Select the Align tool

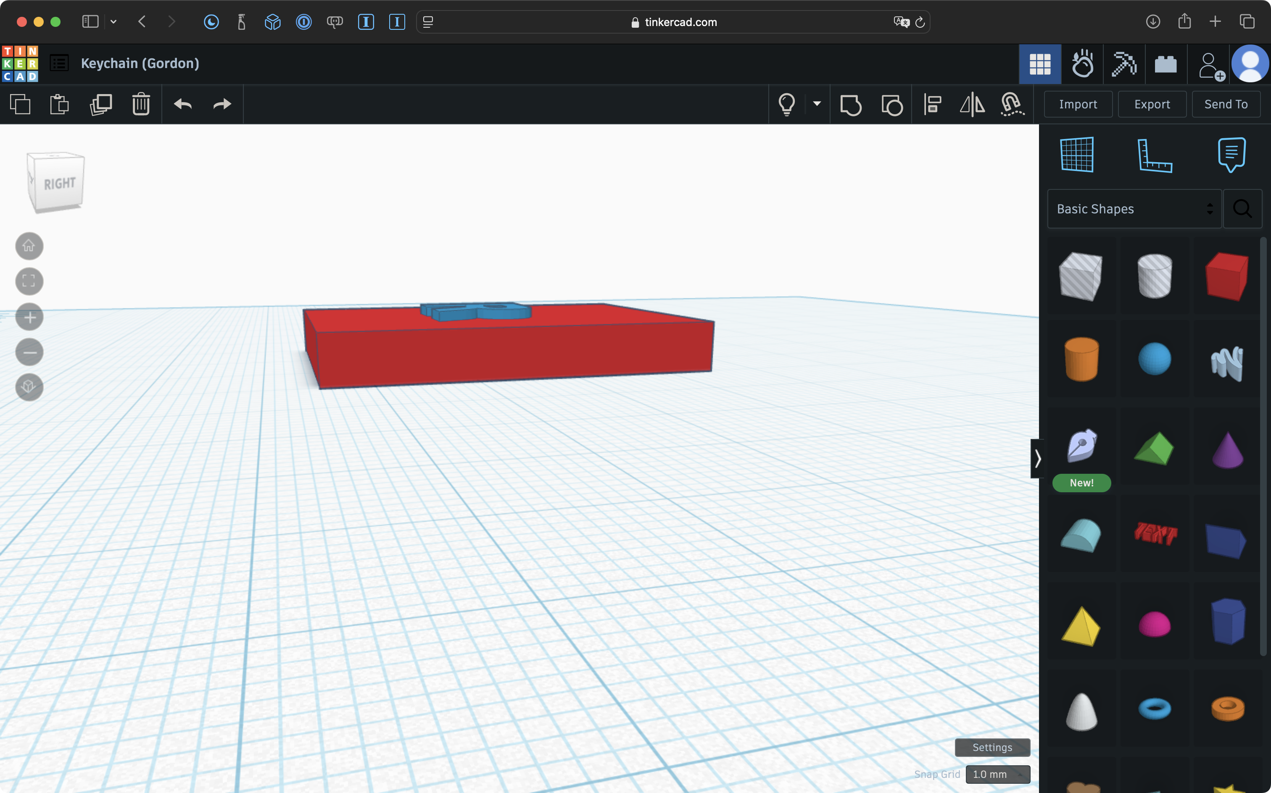coord(933,104)
